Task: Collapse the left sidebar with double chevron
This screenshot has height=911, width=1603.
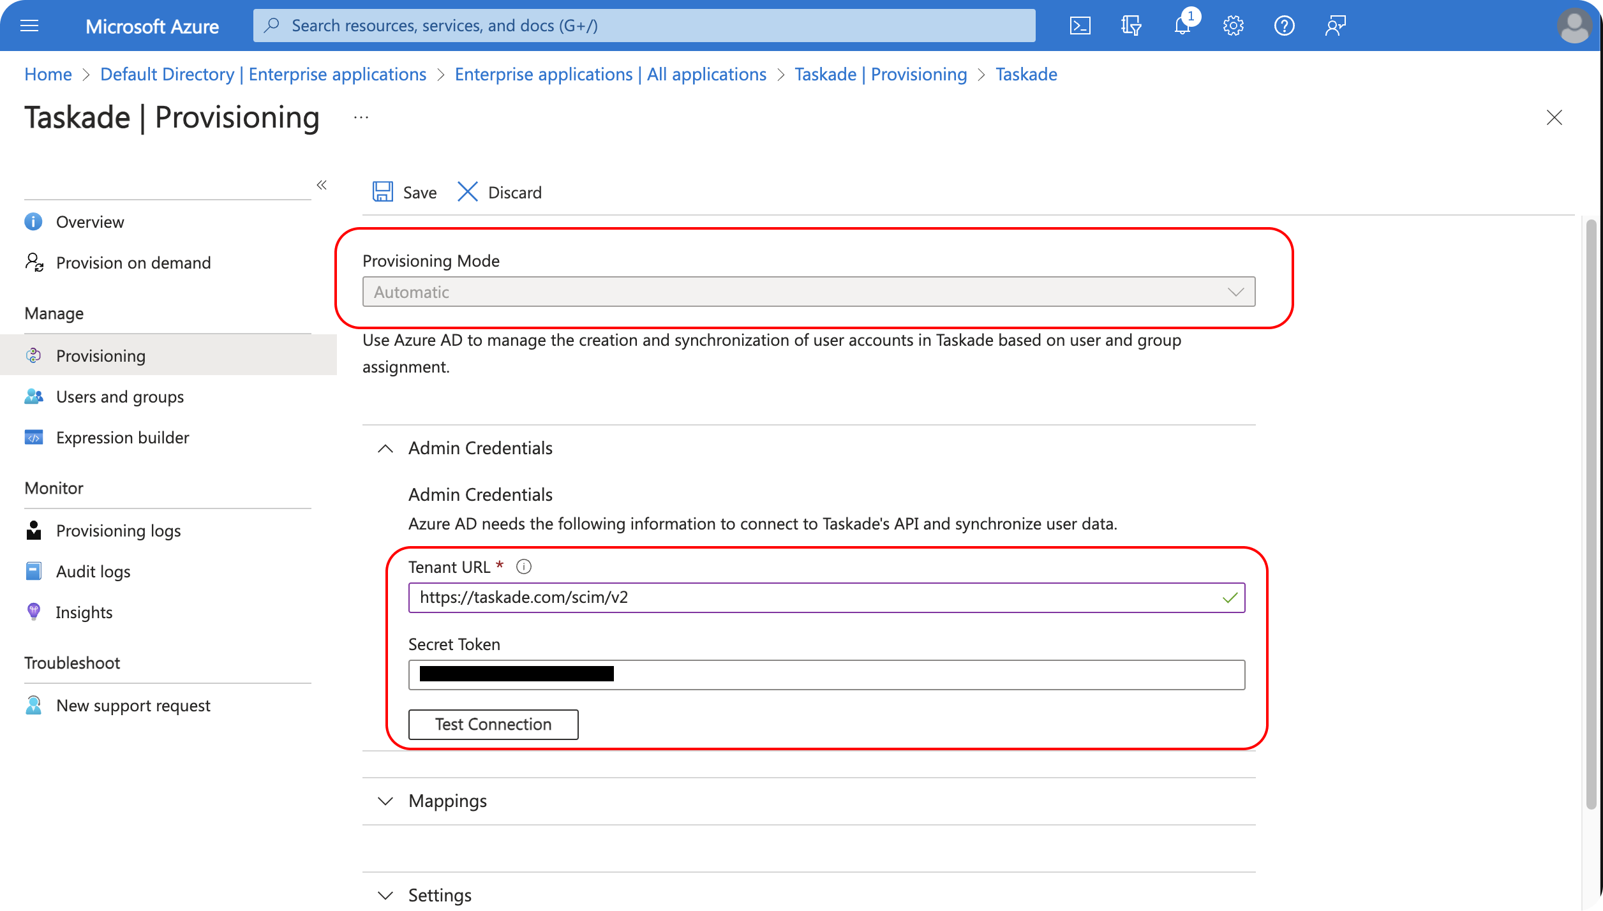Action: click(322, 185)
